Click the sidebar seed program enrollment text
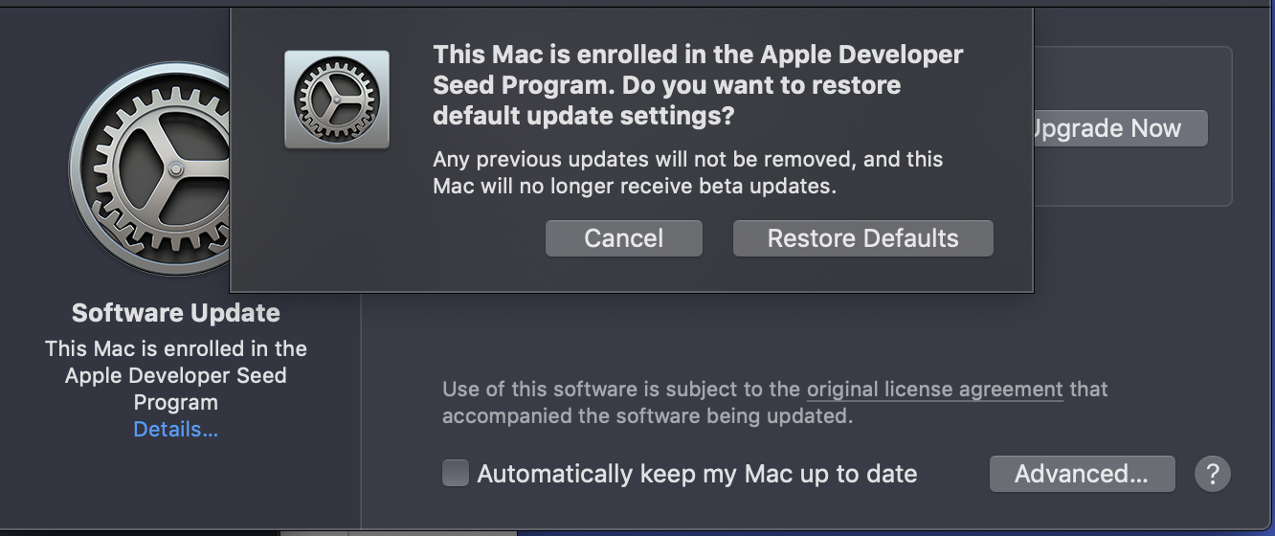This screenshot has width=1275, height=536. pyautogui.click(x=176, y=375)
